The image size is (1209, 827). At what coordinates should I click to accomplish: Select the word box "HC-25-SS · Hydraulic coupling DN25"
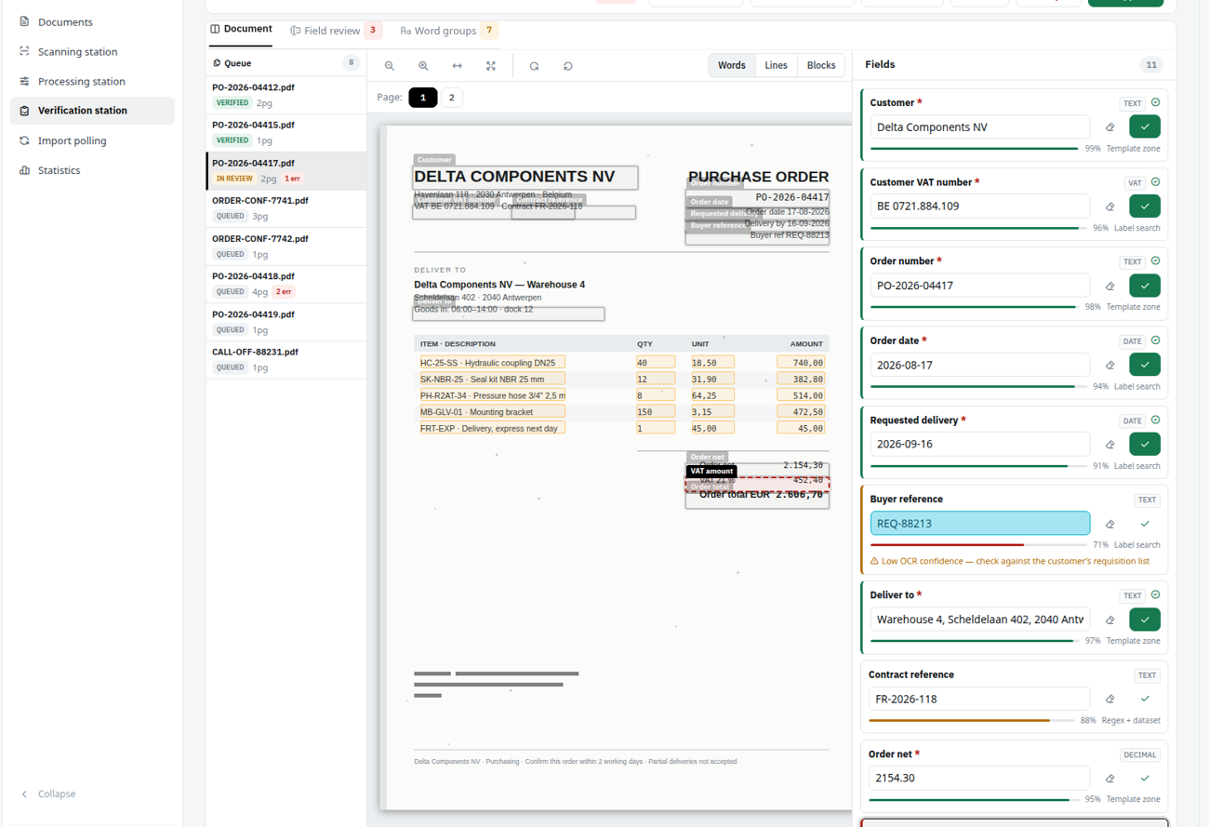click(x=492, y=363)
